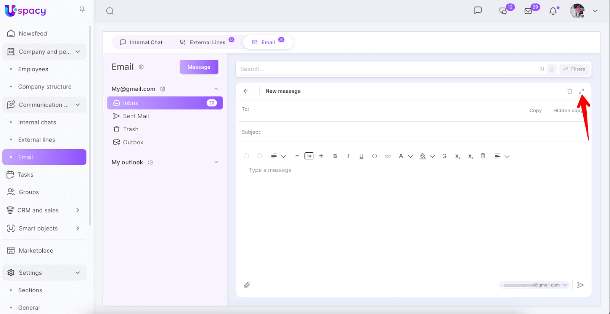
Task: Collapse the My@gmail.com account folder
Action: (x=216, y=89)
